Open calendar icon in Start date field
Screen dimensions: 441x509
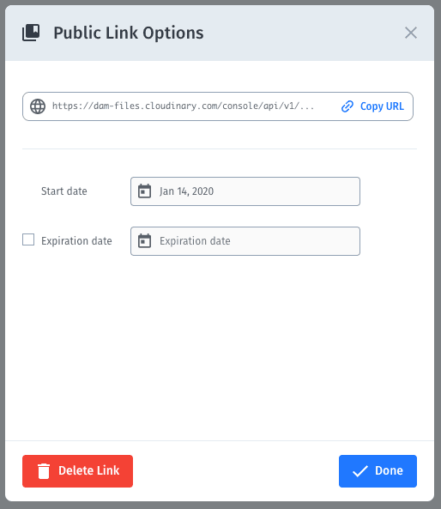pos(144,191)
